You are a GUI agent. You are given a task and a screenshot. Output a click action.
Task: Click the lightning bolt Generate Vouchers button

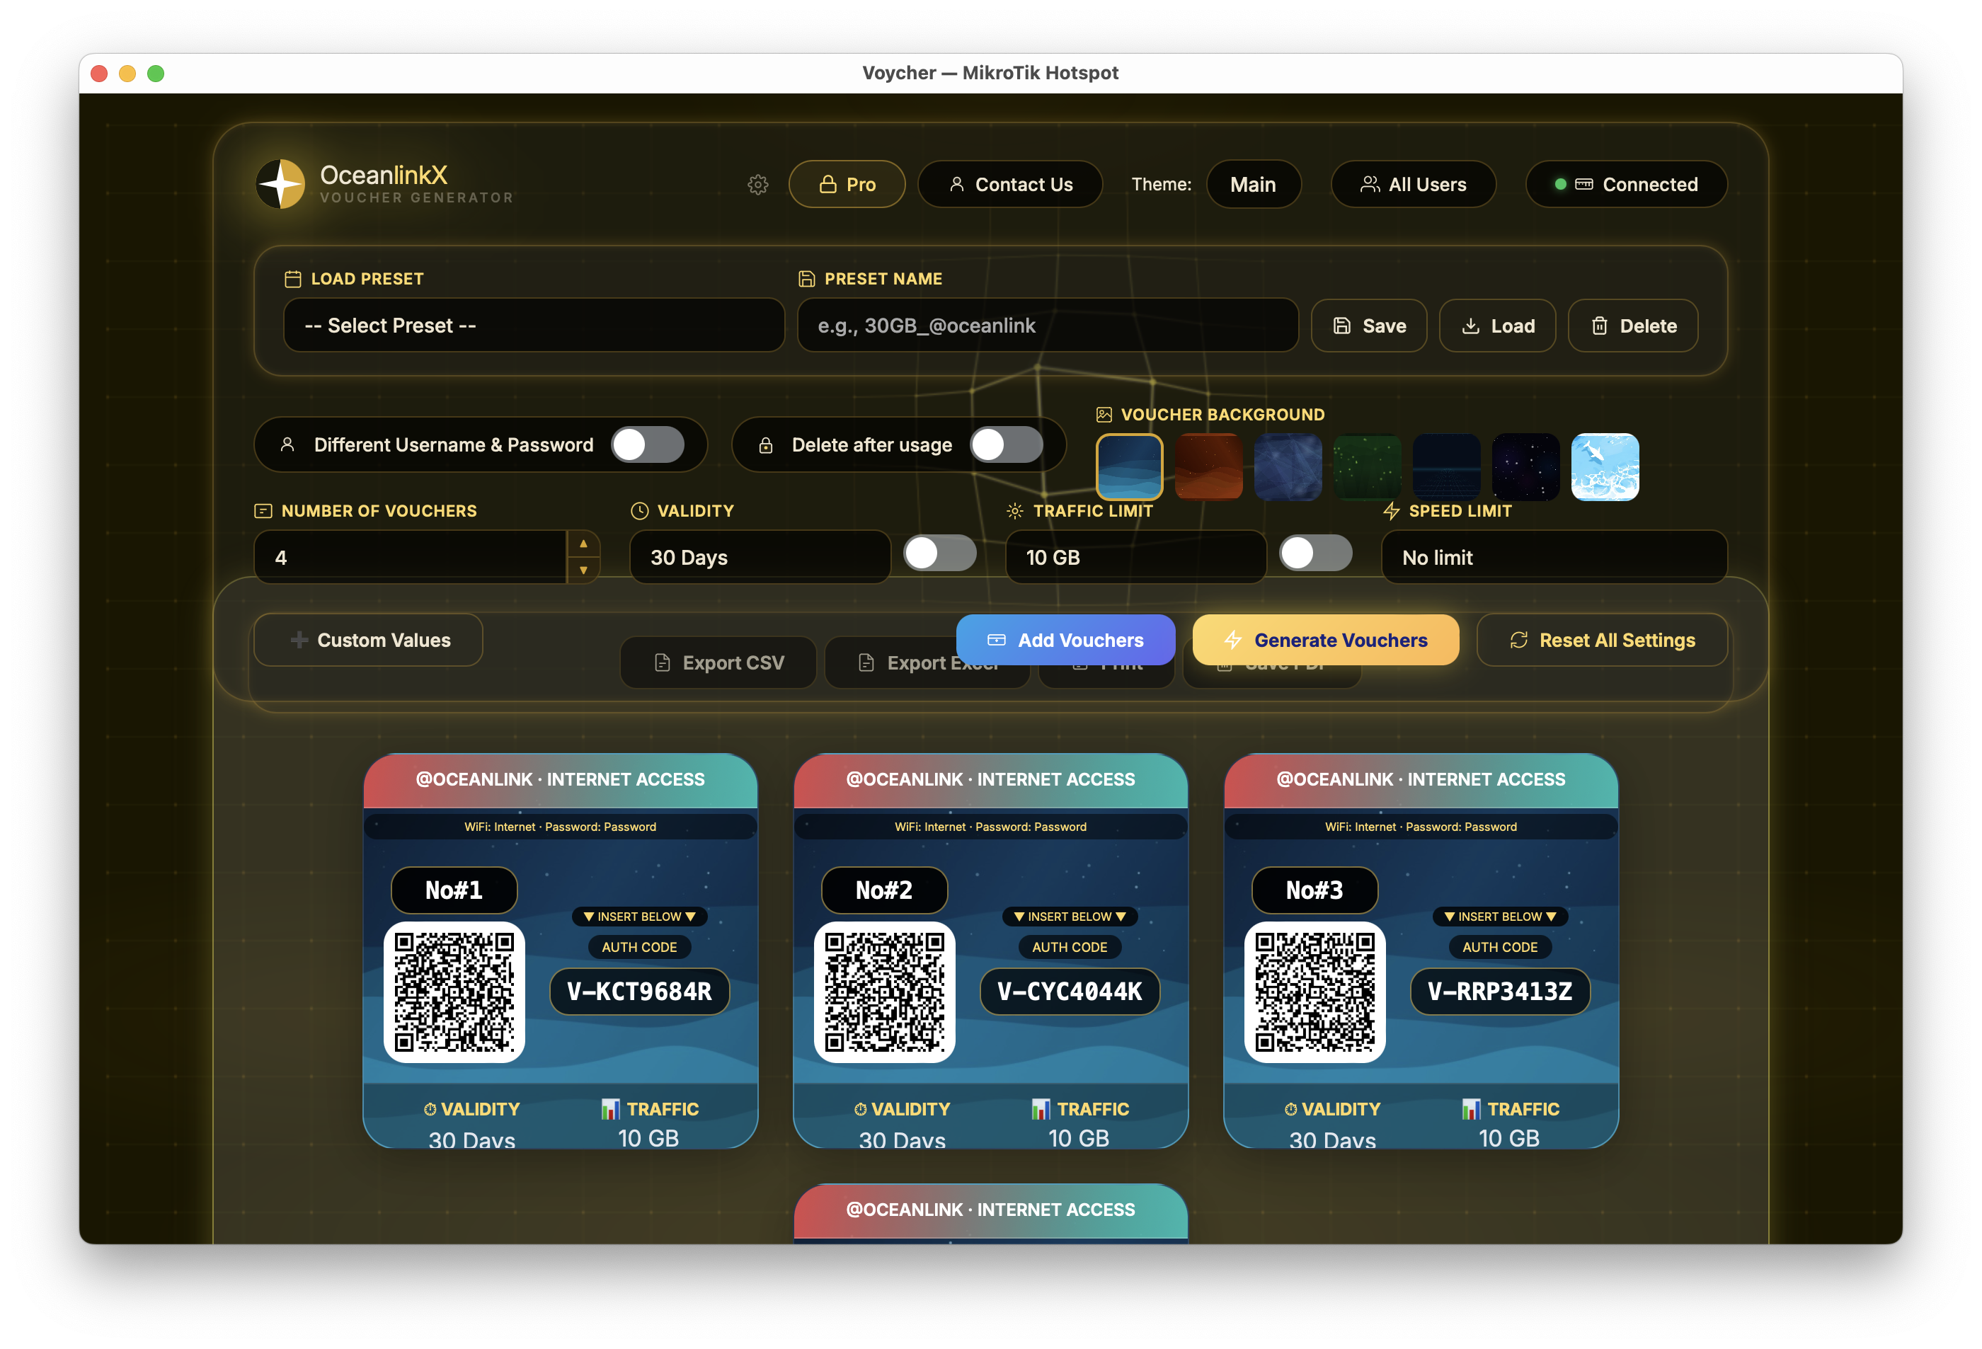pyautogui.click(x=1325, y=641)
